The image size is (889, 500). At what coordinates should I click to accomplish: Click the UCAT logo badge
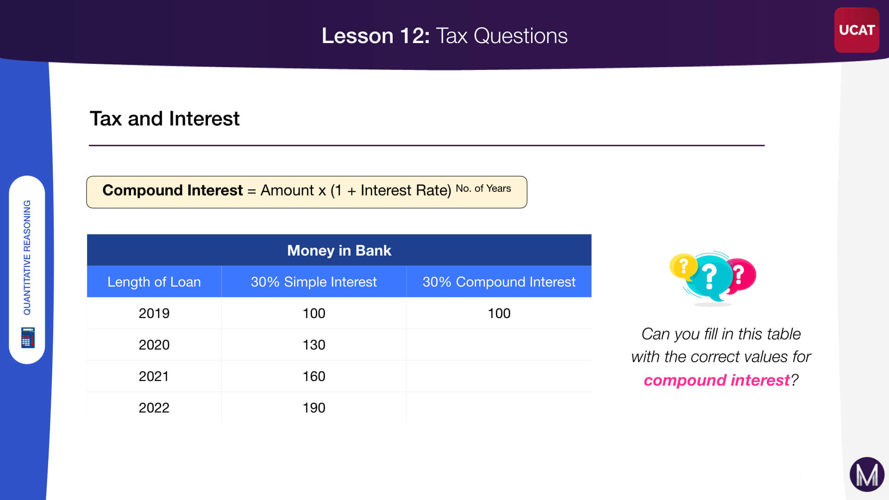(x=856, y=30)
